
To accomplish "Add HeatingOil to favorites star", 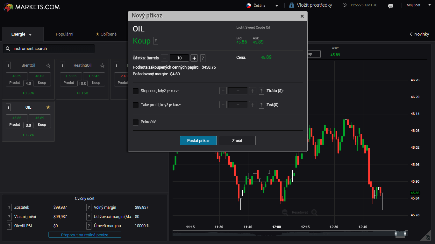I will (102, 65).
